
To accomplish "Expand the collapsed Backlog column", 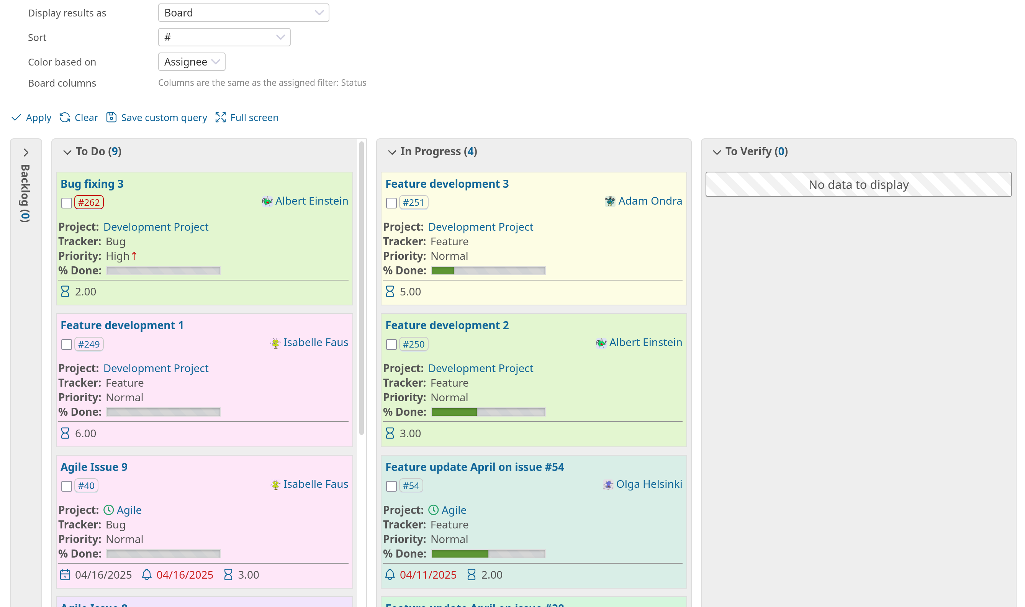I will point(26,153).
